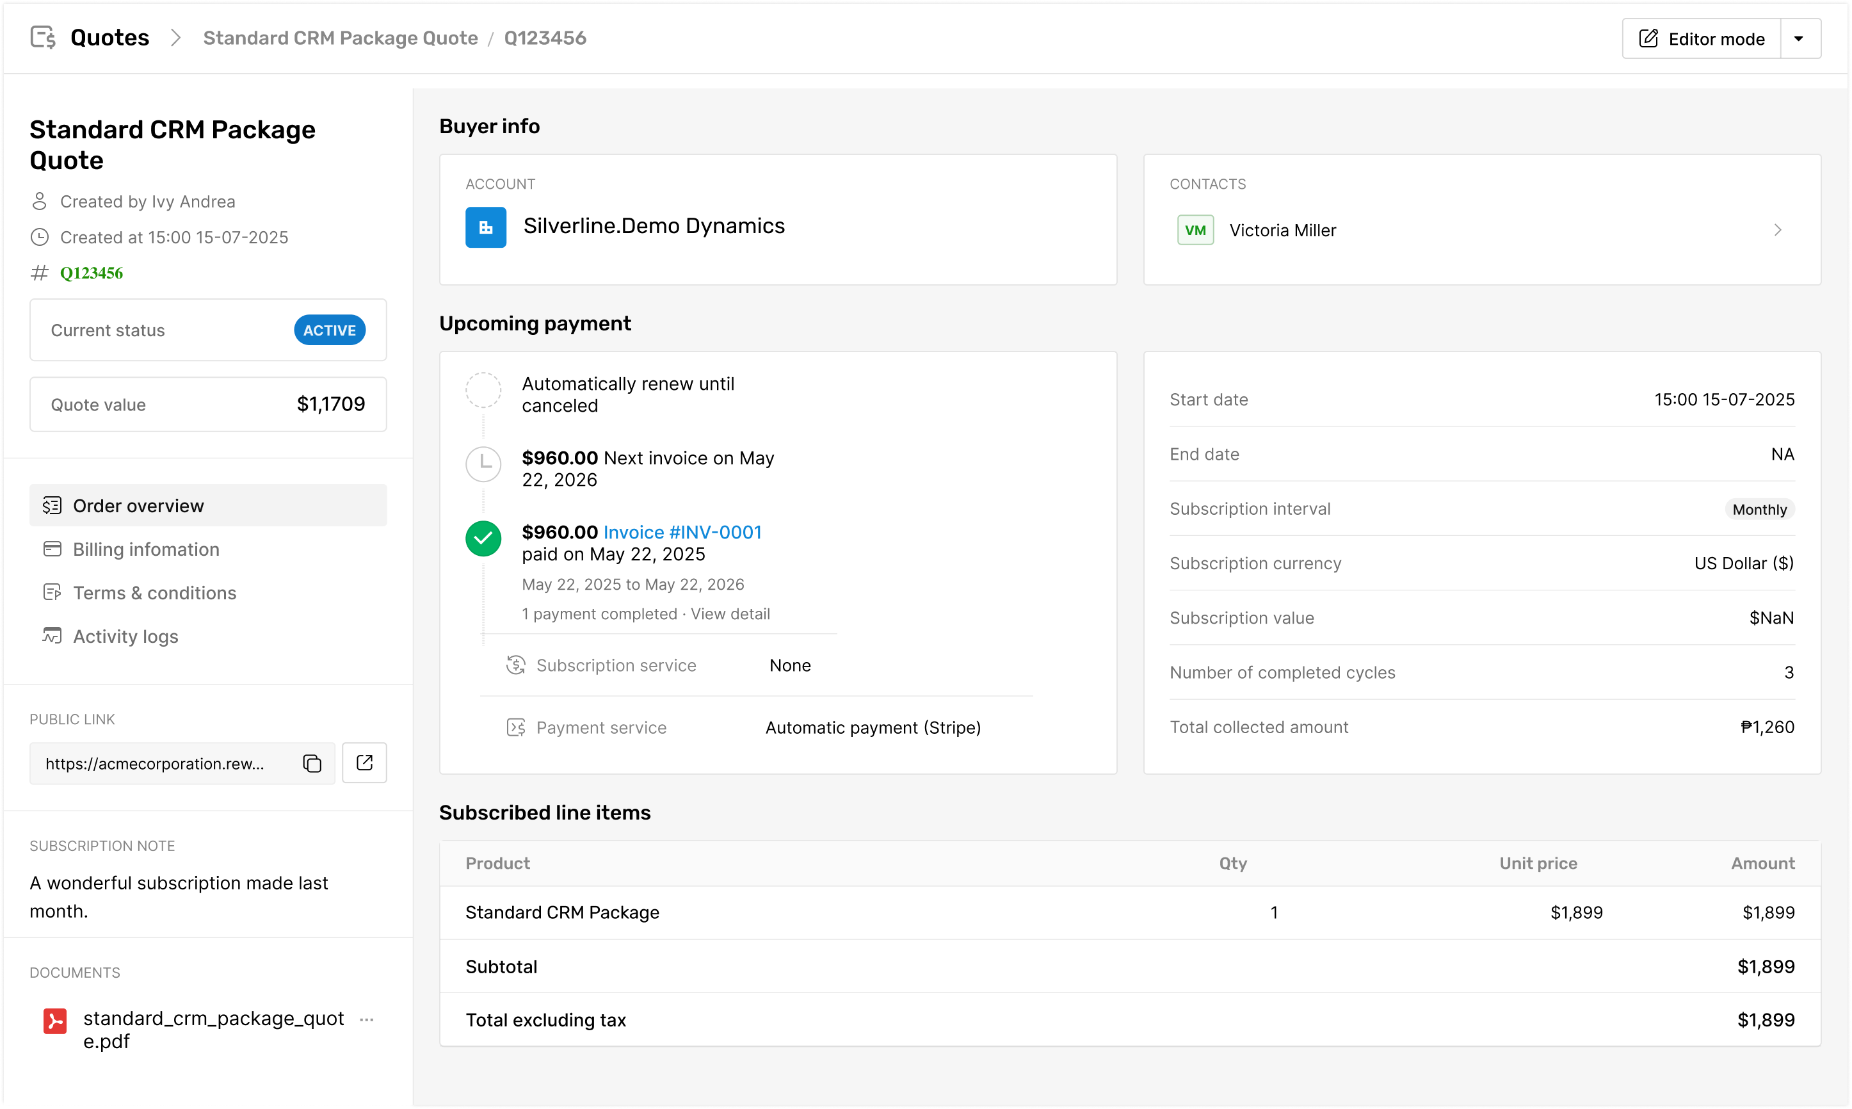Open the Editor mode dropdown arrow
Screen dimensions: 1852x1109
pos(1799,39)
